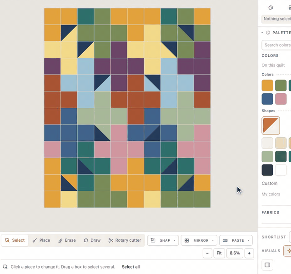Click the top-left orange quilt square
291x274 pixels.
point(52,16)
